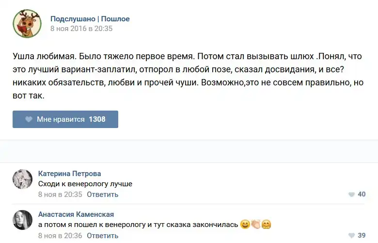Open Катерина Петрова's profile name link
The height and width of the screenshot is (243, 378).
click(69, 174)
